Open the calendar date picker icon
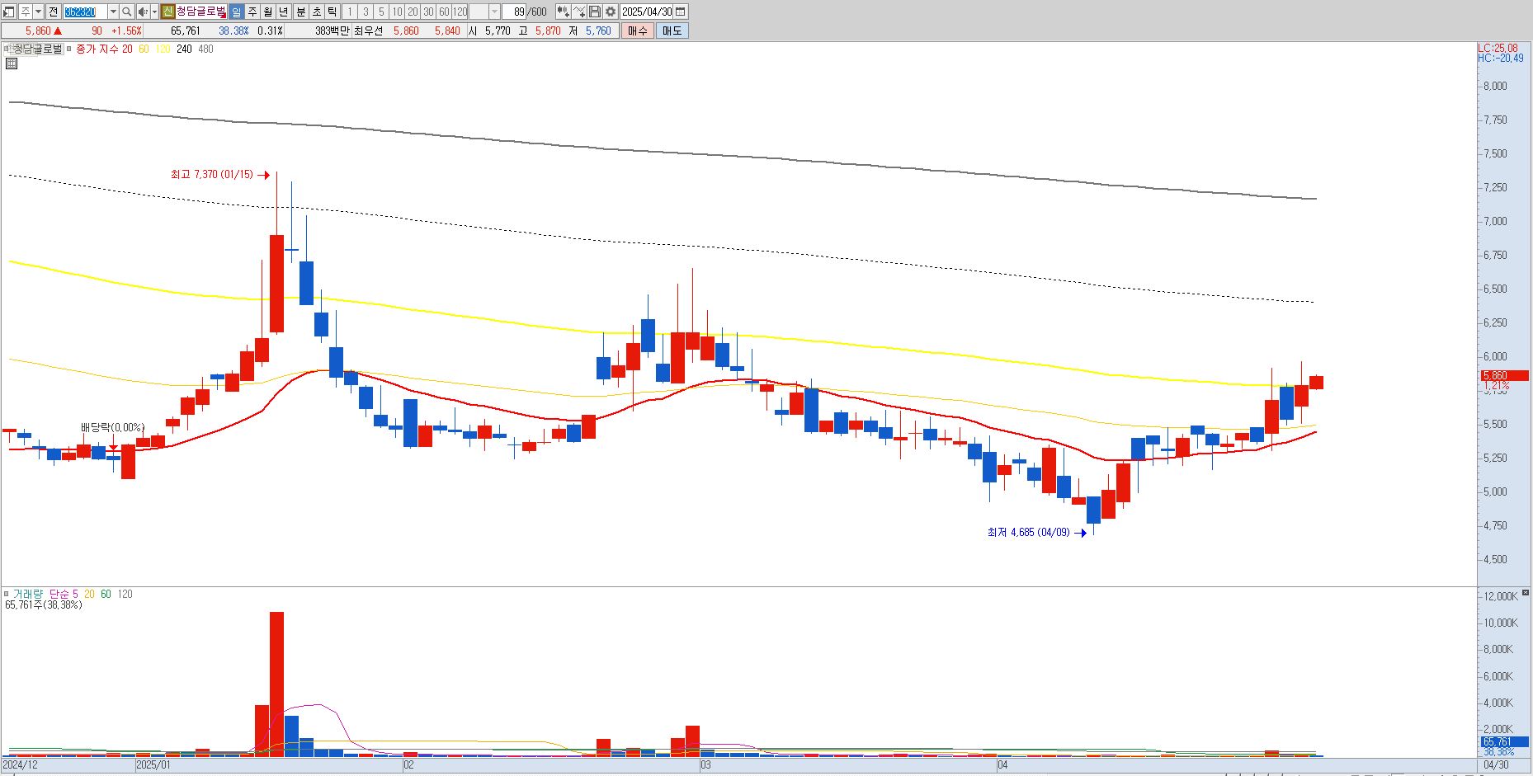The width and height of the screenshot is (1533, 776). tap(681, 12)
